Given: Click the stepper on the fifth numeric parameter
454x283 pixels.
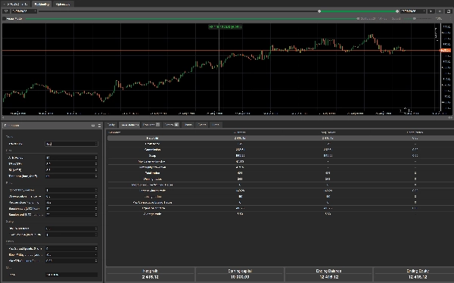Looking at the screenshot, I should [x=96, y=190].
